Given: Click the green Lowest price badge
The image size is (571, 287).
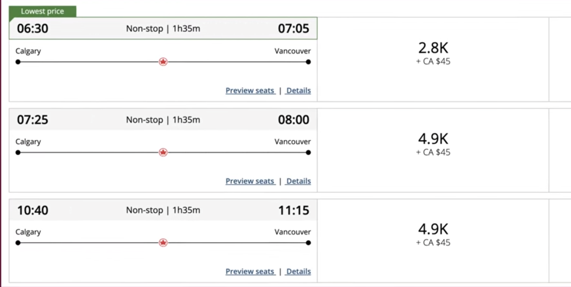Looking at the screenshot, I should coord(42,11).
